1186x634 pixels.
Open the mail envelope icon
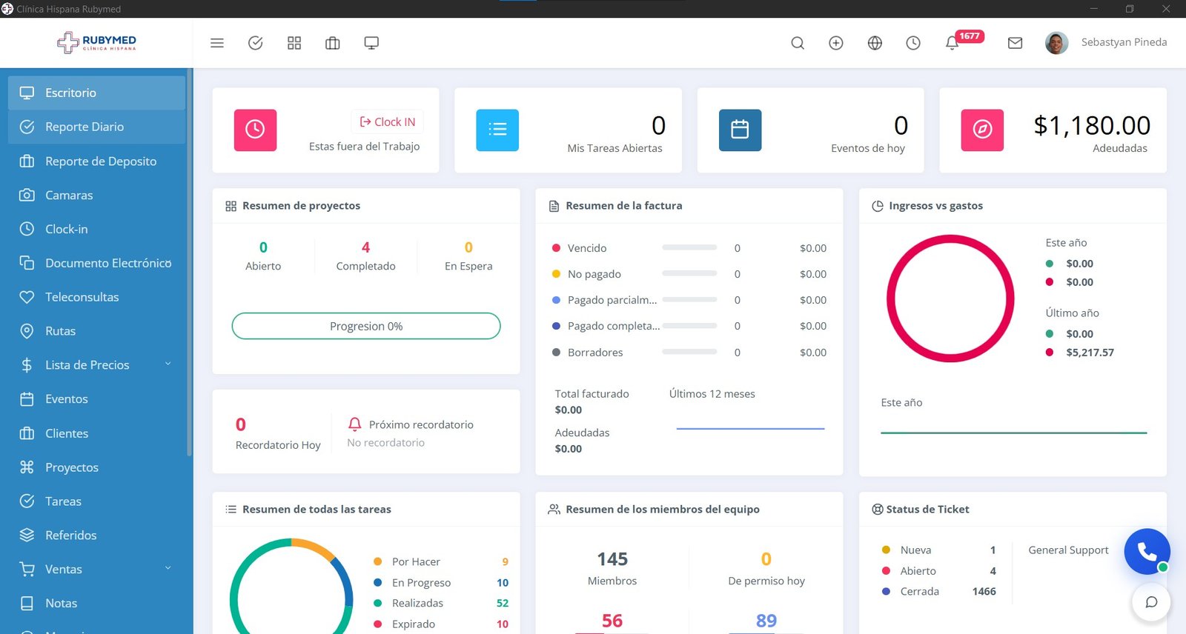click(x=1015, y=43)
